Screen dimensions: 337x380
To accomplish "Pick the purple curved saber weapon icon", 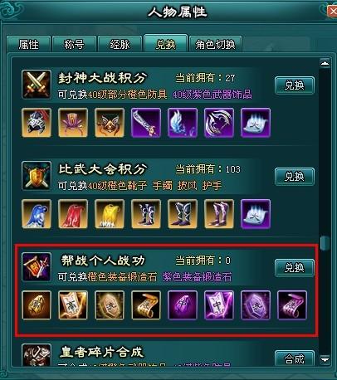I will [x=146, y=123].
